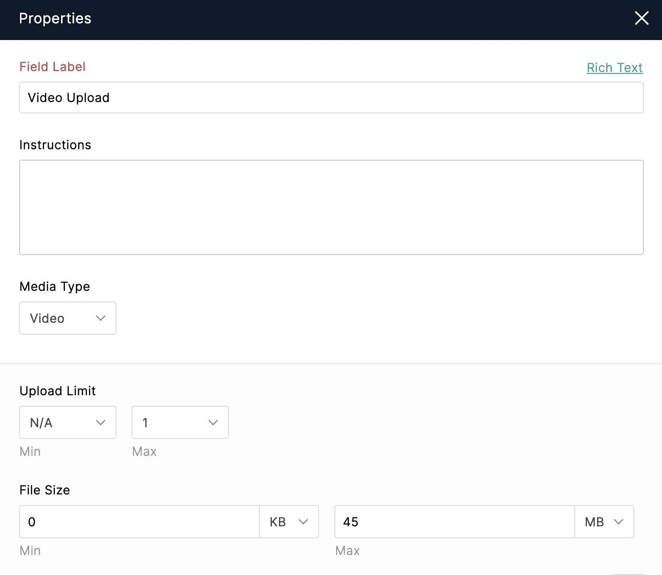Screen dimensions: 662x575
Task: Click the Min caption under Upload Limit
Action: pos(30,452)
